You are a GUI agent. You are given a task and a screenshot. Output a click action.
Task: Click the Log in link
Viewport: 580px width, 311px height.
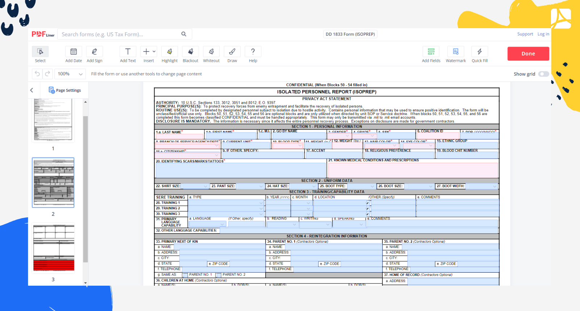tap(543, 34)
